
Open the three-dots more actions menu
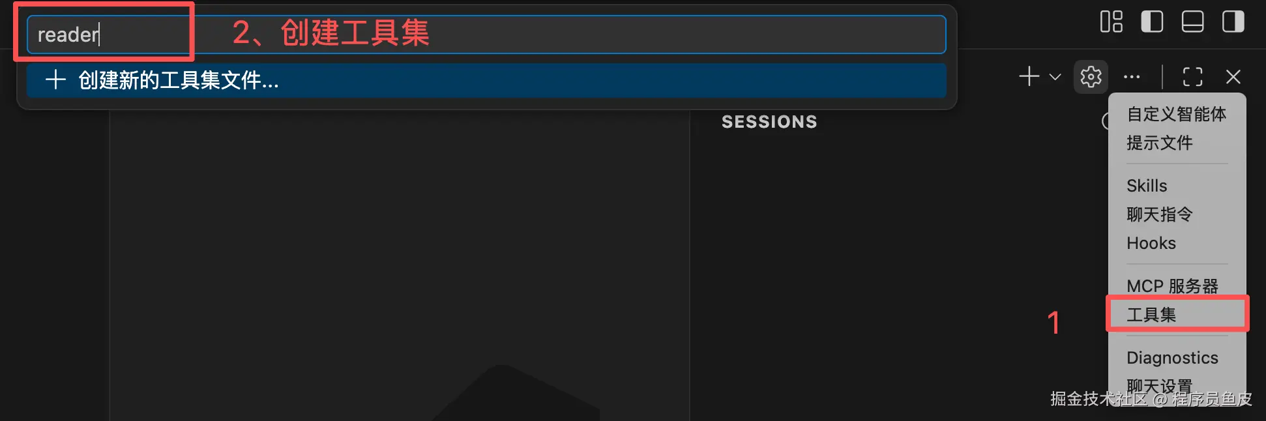coord(1132,77)
